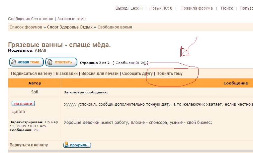Open 'Версия для печати' print view

click(101, 74)
